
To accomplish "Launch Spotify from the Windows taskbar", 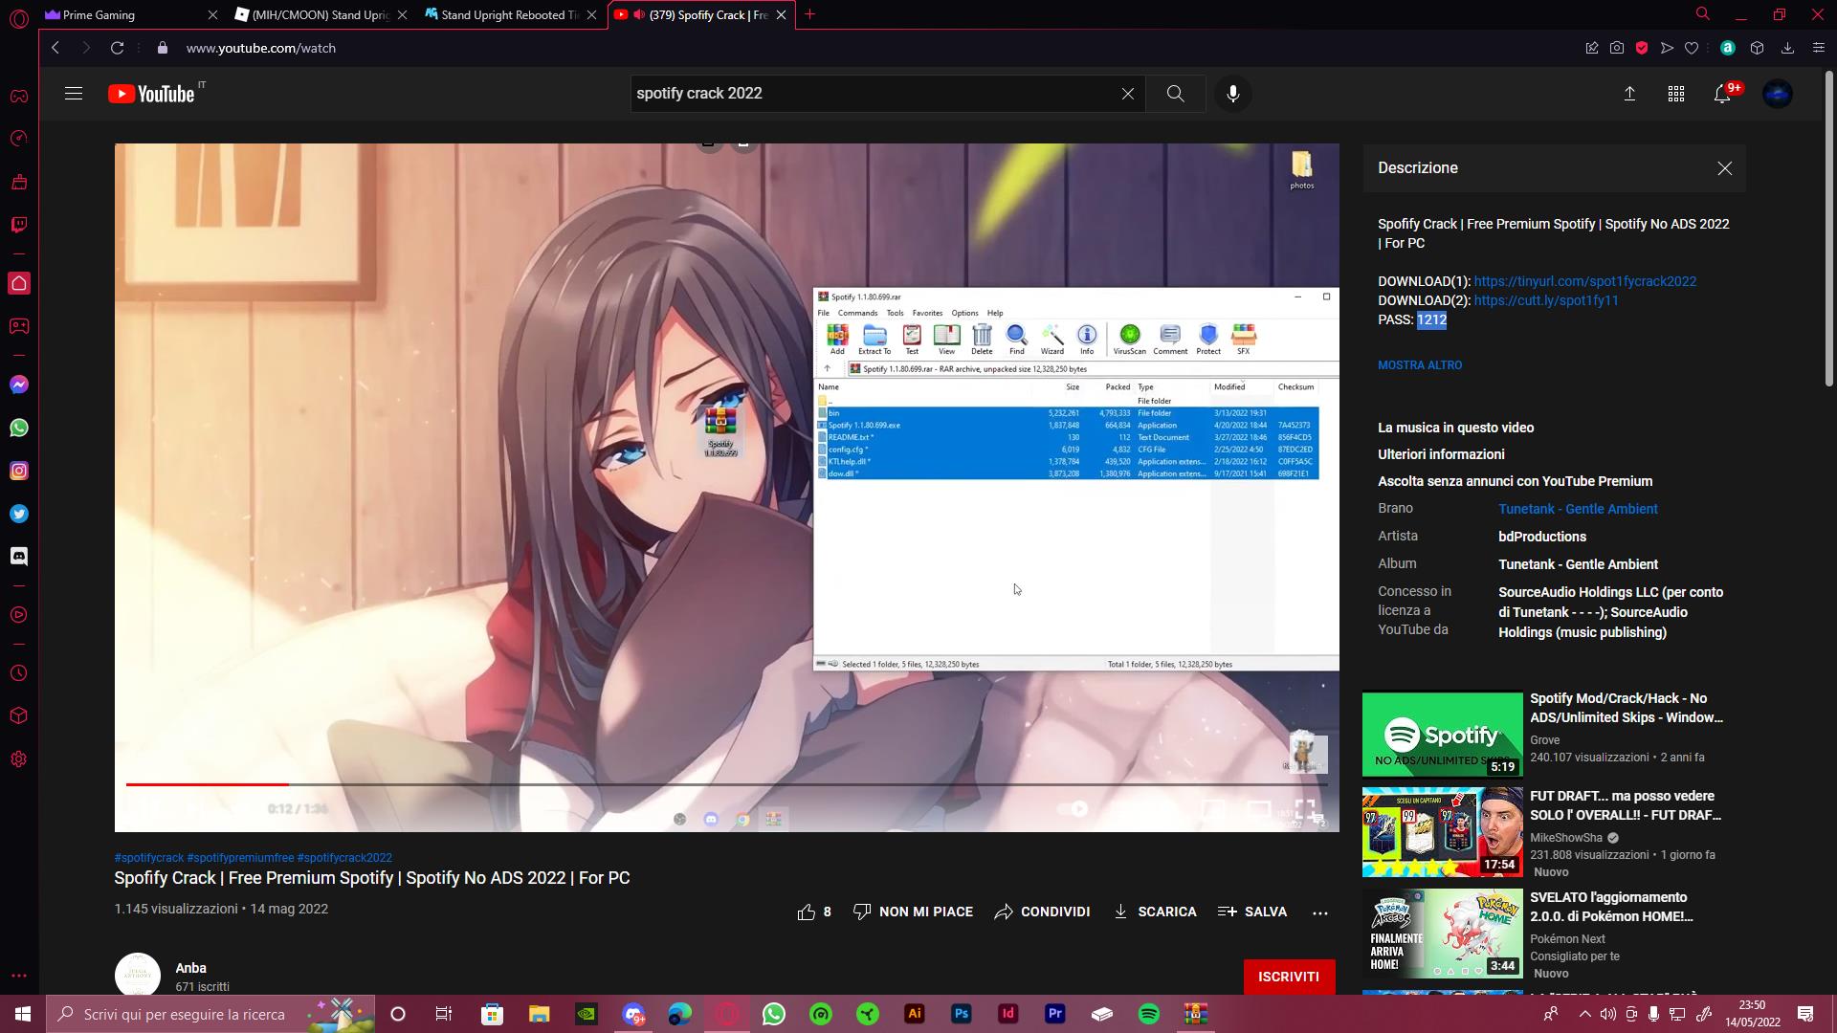I will click(1149, 1014).
